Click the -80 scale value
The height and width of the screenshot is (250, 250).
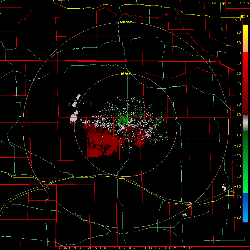(238, 207)
